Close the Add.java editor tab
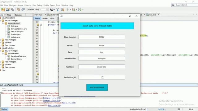 (158, 15)
